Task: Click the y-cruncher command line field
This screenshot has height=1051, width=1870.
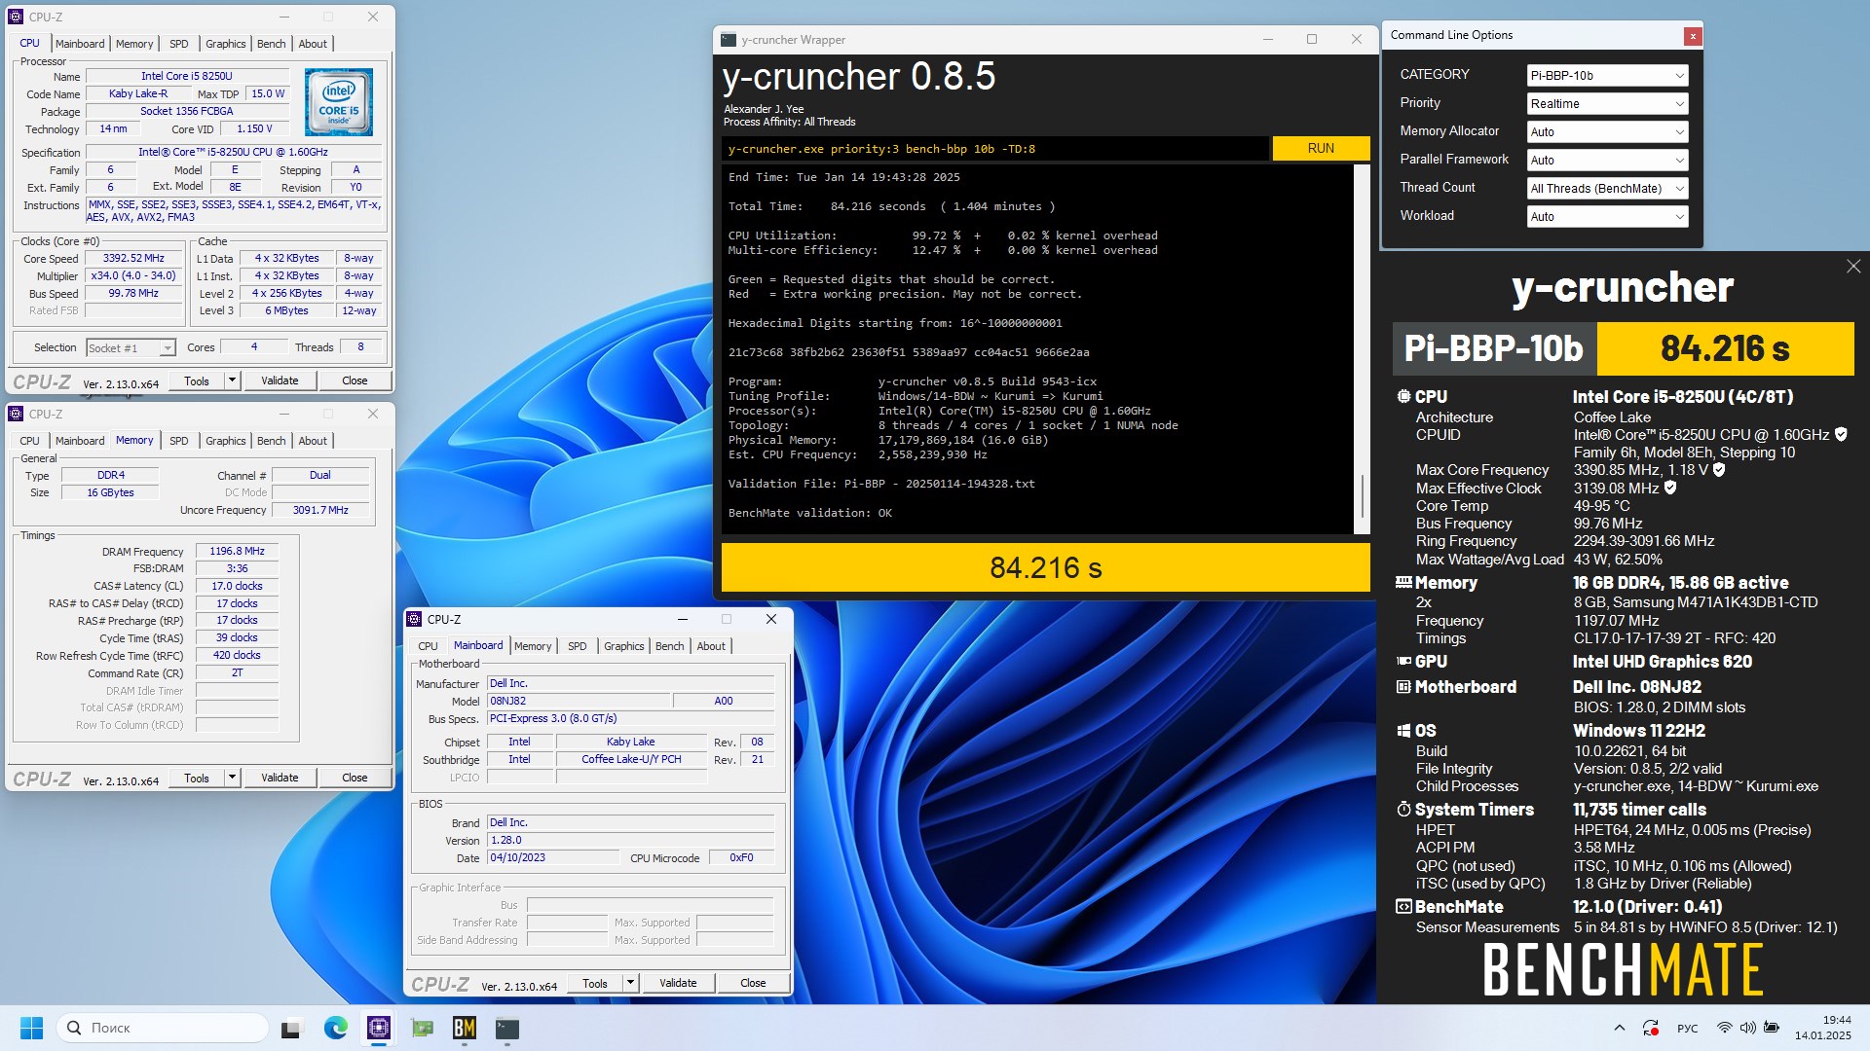Action: [x=995, y=149]
